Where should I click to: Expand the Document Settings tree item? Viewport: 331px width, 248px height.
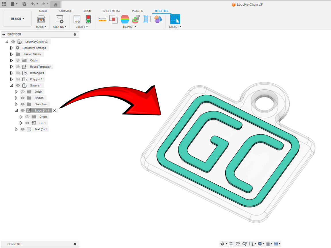11,48
